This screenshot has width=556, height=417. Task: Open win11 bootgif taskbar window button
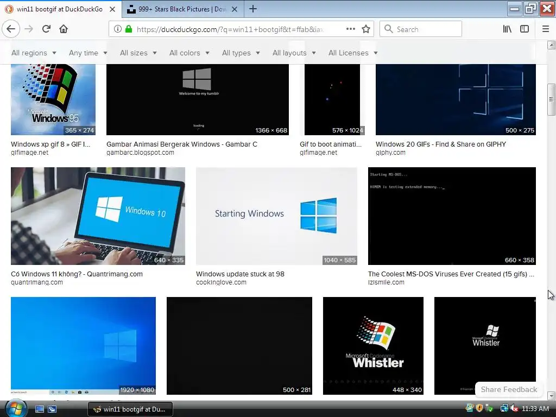(x=130, y=409)
